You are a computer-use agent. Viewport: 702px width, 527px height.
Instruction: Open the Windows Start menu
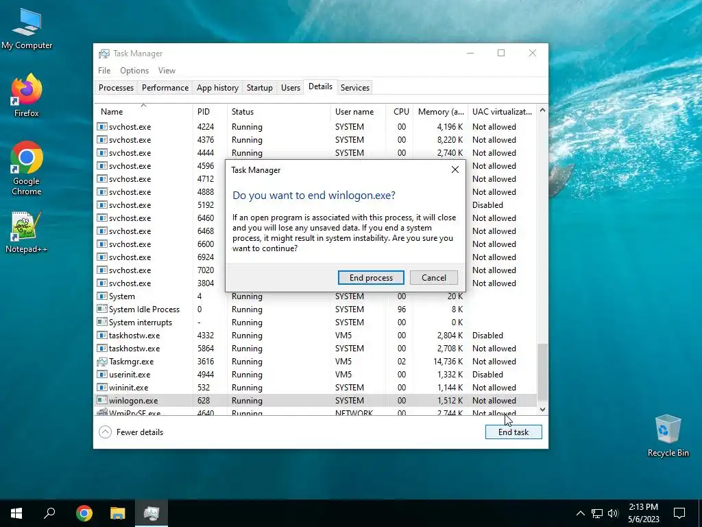pyautogui.click(x=16, y=513)
